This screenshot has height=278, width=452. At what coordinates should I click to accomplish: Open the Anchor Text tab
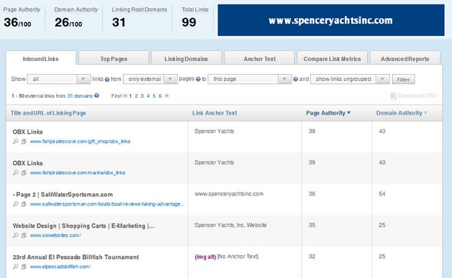click(260, 59)
